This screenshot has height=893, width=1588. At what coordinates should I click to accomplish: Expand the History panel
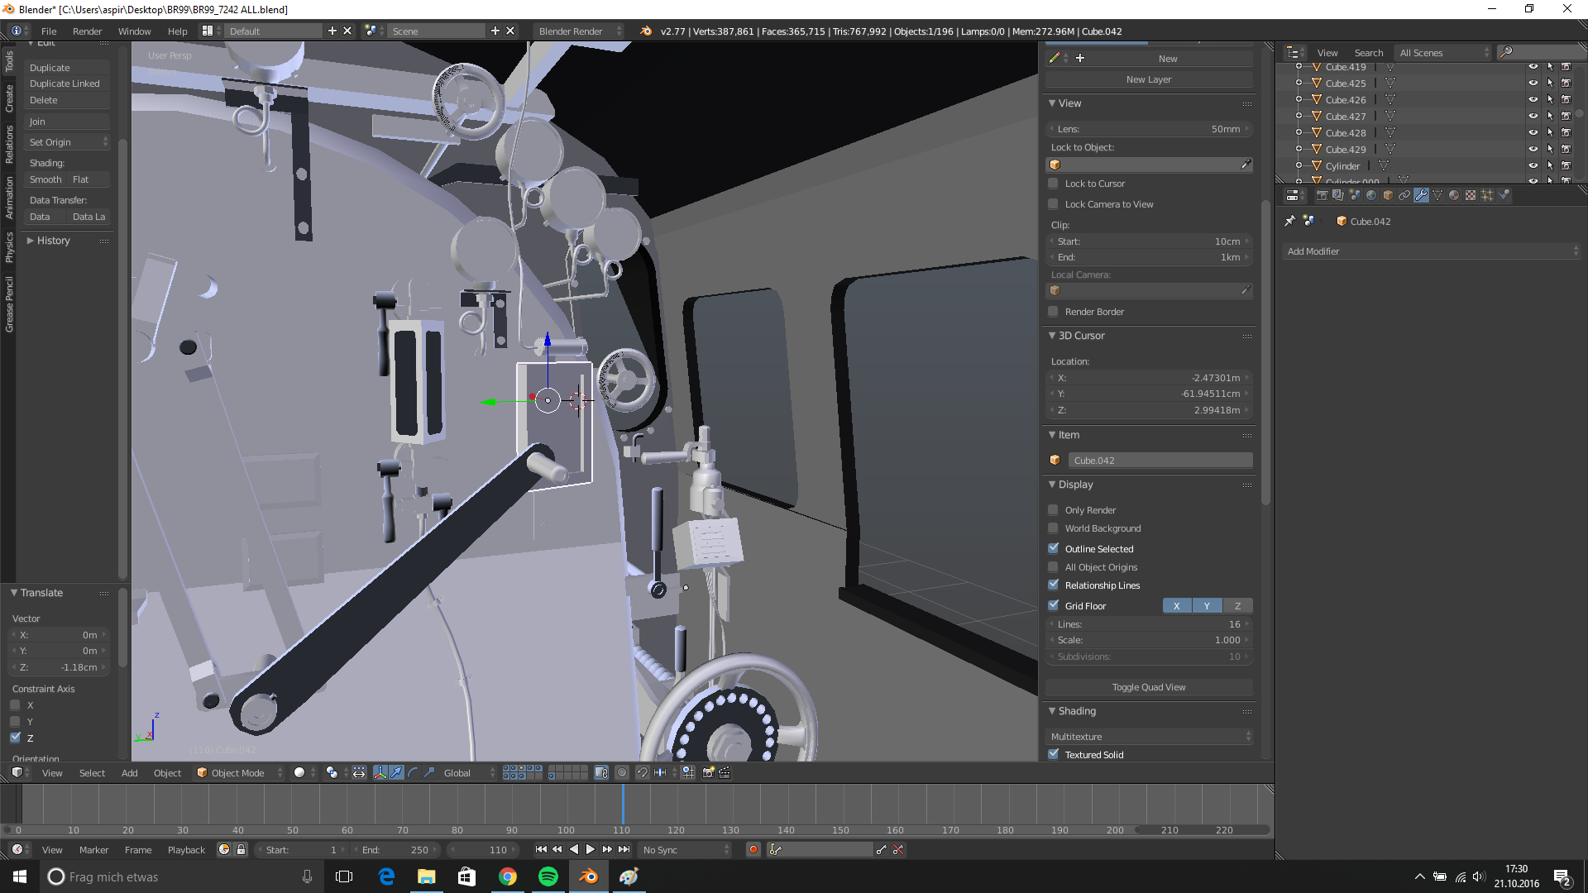click(53, 241)
